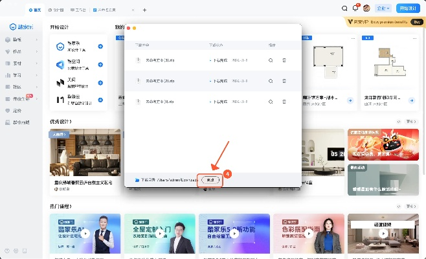Play the 全屋定制入门 course video

click(x=160, y=234)
